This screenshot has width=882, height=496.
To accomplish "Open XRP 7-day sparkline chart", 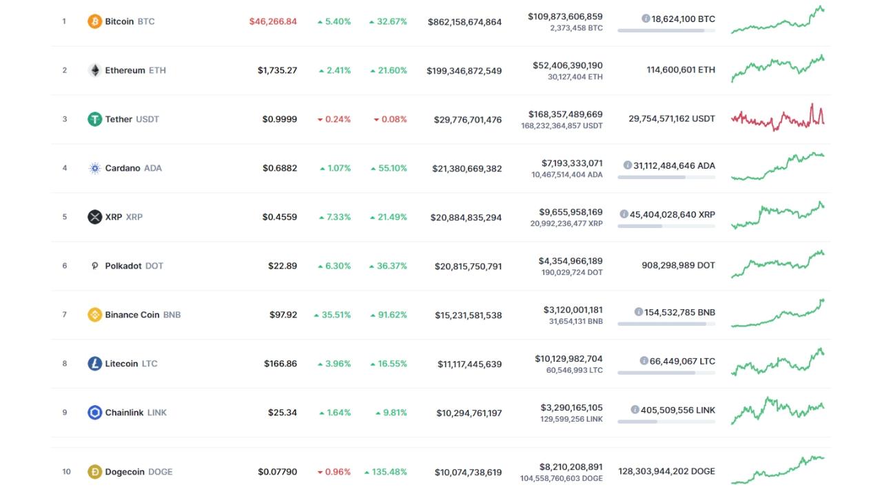I will tap(777, 215).
